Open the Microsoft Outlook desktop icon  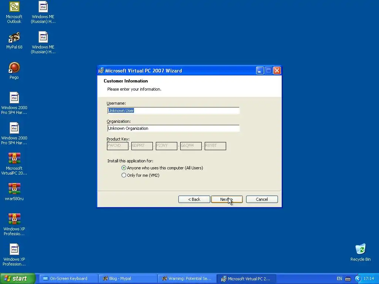14,13
